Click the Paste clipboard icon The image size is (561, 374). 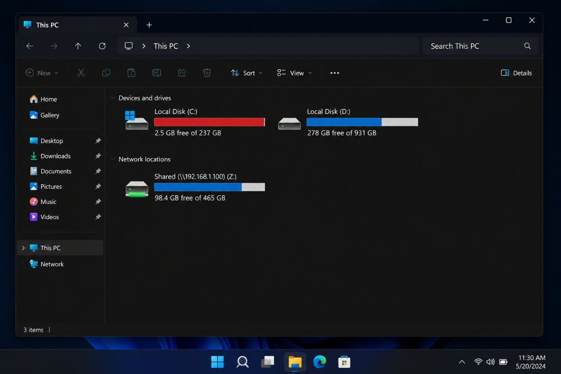coord(131,73)
